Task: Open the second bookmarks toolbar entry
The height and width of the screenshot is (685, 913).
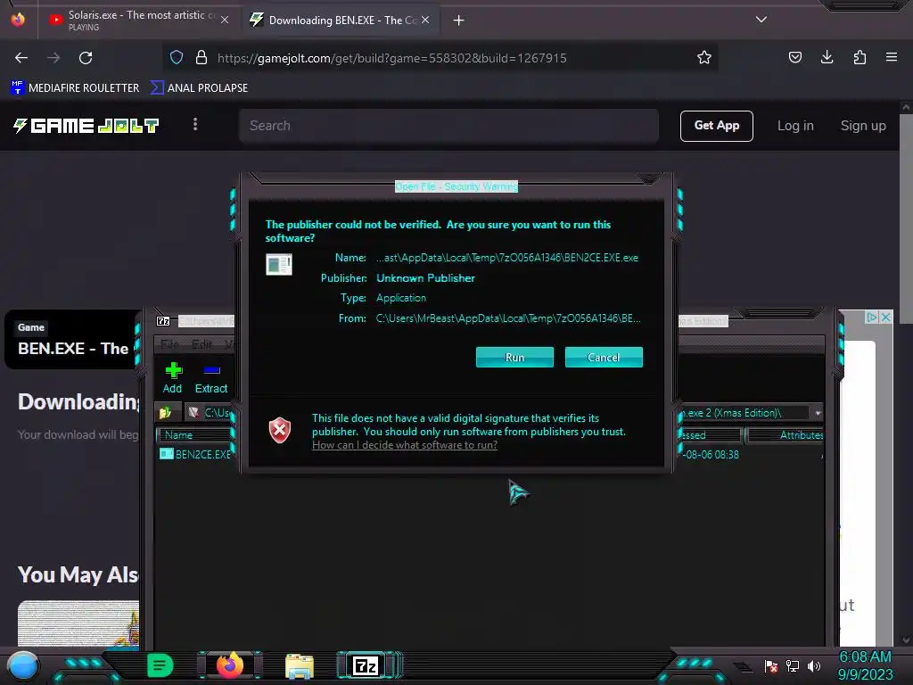Action: coord(199,88)
